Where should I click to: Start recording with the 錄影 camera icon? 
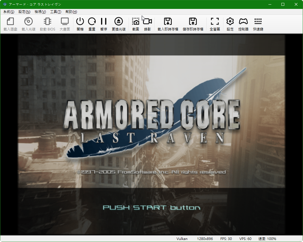point(147,24)
